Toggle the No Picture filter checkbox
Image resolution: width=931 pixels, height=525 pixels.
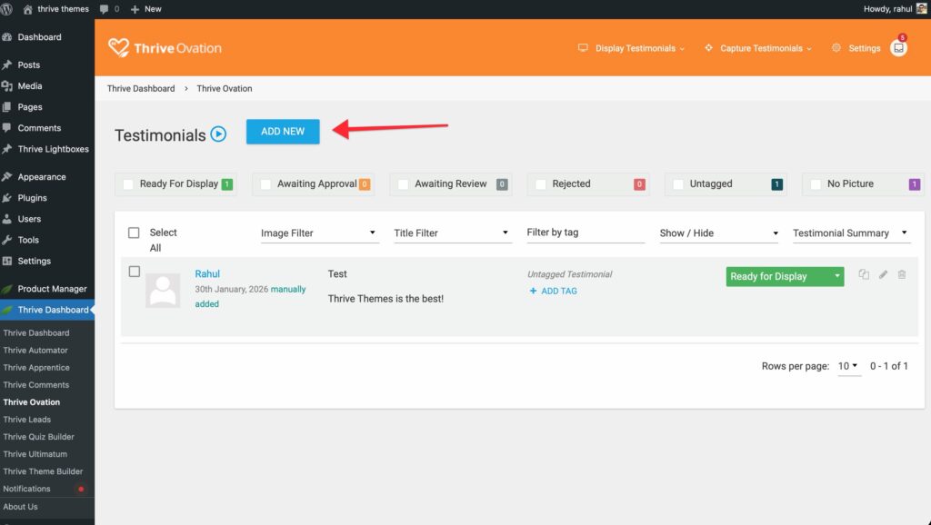(816, 183)
